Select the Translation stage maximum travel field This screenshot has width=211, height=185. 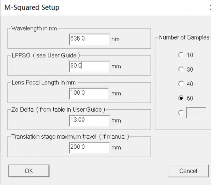pyautogui.click(x=89, y=147)
